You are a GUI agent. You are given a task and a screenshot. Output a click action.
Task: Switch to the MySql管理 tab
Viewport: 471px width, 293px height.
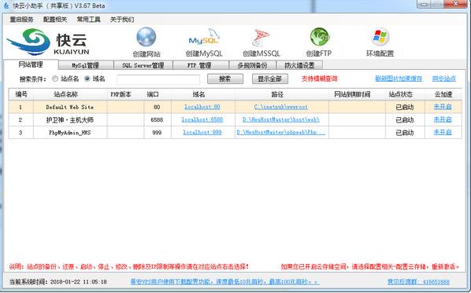(x=86, y=65)
